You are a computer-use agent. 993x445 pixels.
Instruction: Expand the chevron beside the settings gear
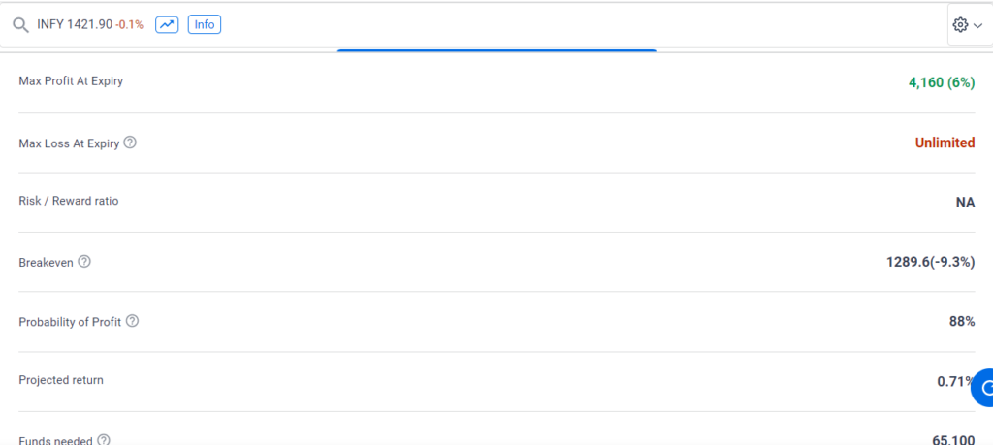[977, 25]
